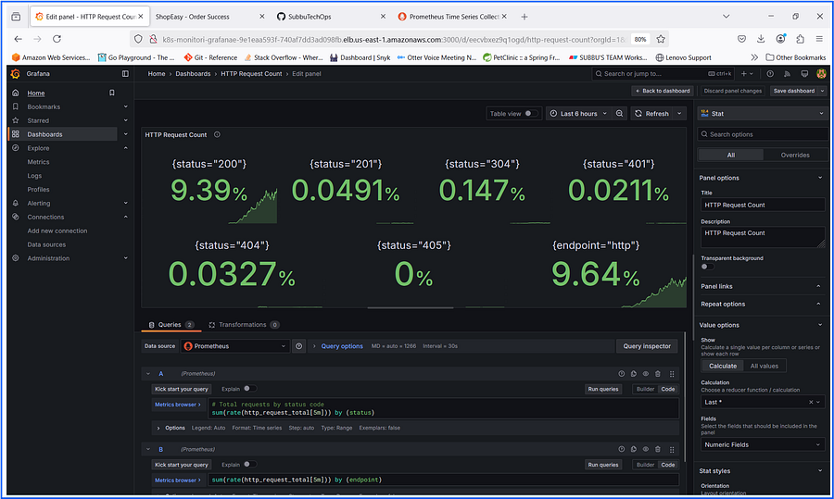Viewport: 834px width, 499px height.
Task: Select the Overrides tab
Action: 795,156
